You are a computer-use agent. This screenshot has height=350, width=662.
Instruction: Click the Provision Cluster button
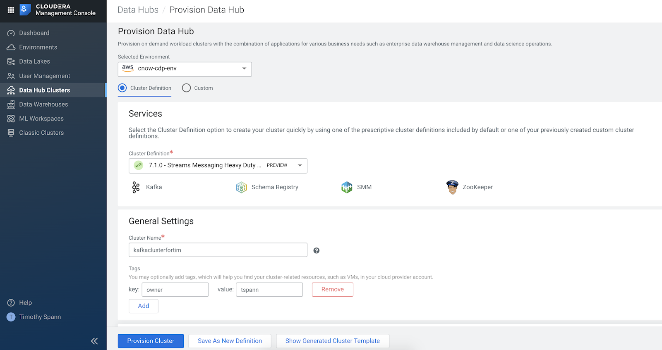coord(151,341)
